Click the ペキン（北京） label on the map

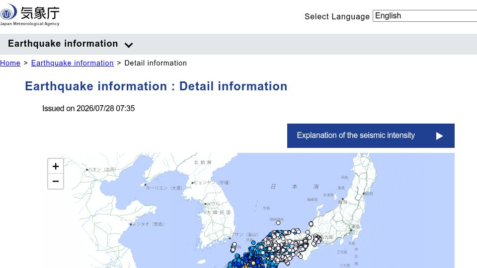click(101, 169)
